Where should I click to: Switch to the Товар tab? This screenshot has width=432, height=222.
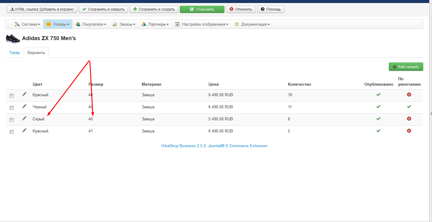15,53
